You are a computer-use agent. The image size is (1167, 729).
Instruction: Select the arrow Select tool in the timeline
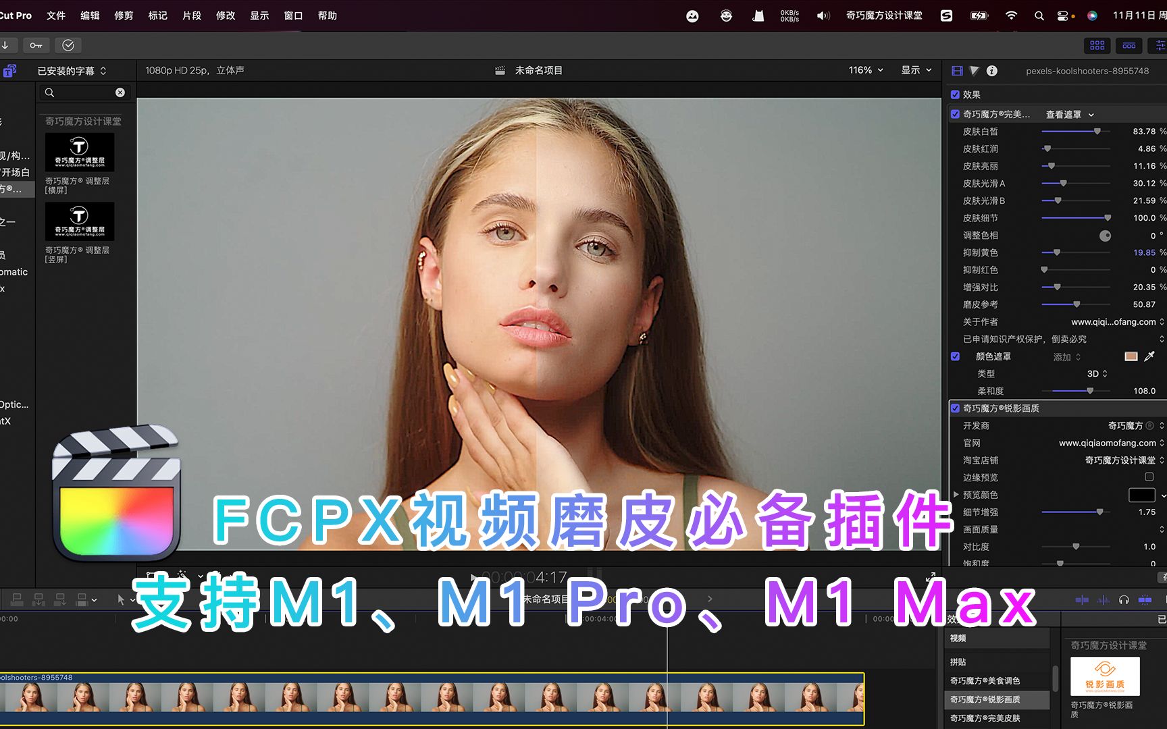(x=121, y=599)
